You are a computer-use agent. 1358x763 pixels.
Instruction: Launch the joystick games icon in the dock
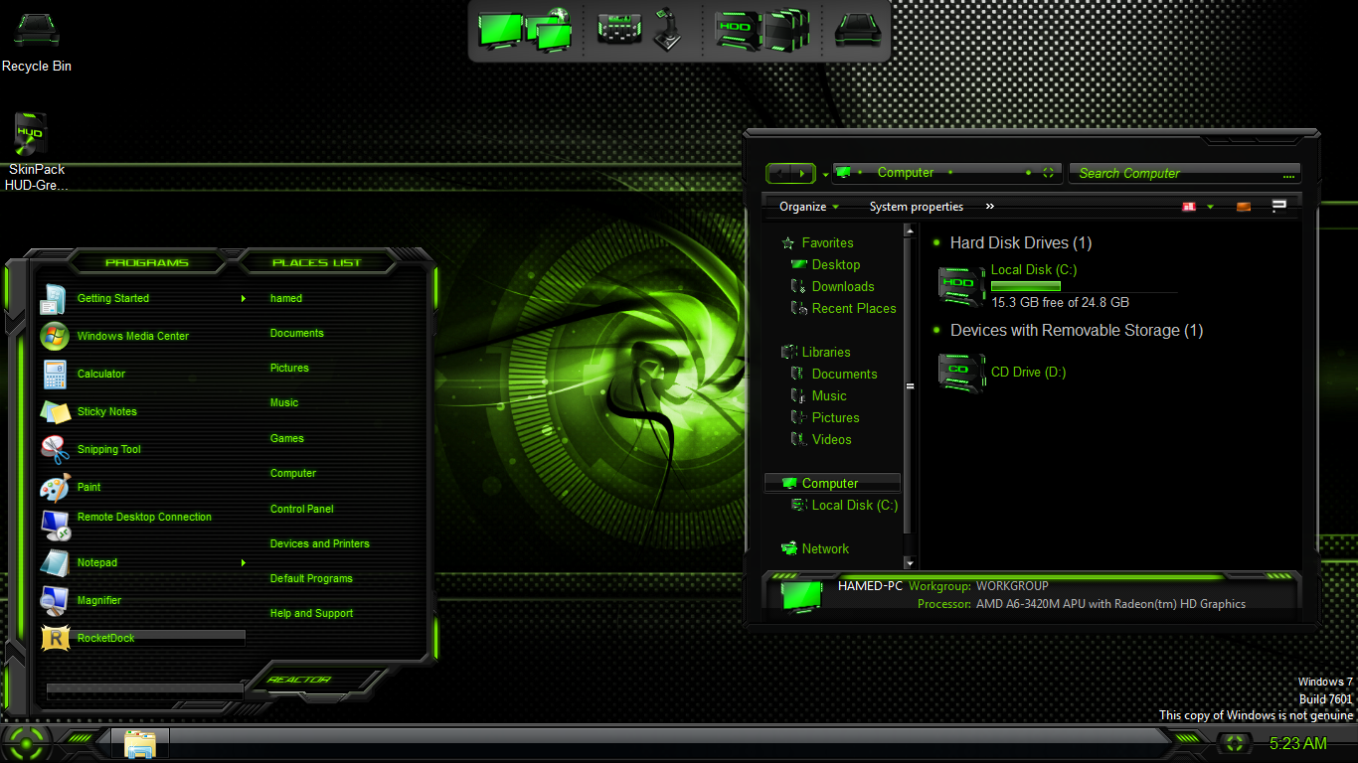[x=667, y=30]
